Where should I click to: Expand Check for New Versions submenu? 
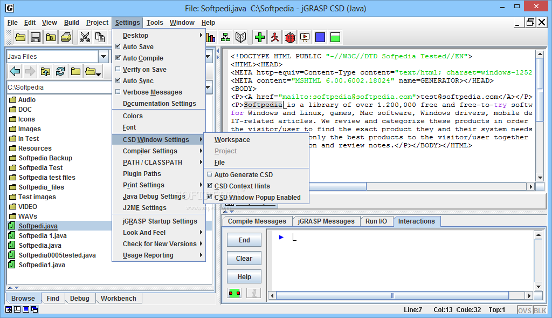pyautogui.click(x=159, y=243)
